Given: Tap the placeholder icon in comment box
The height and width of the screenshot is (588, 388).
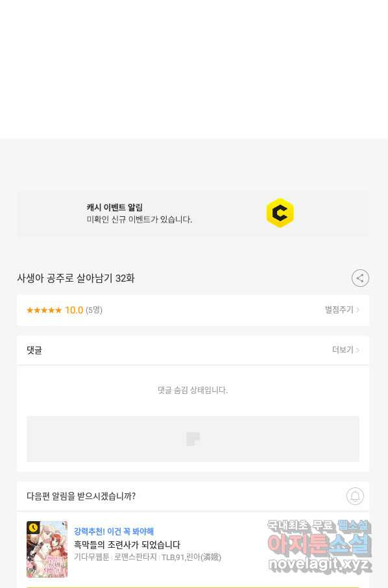Looking at the screenshot, I should [x=193, y=439].
